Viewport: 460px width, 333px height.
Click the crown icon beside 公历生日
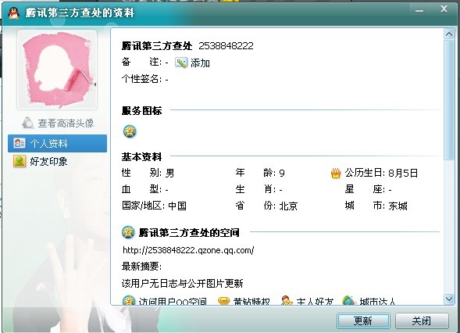(336, 174)
